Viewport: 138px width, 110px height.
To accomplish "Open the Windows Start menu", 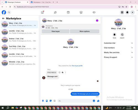I will [x=2, y=108].
